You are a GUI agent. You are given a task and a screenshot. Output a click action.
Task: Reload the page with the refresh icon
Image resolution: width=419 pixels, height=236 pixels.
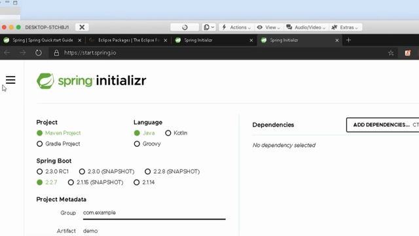[39, 52]
